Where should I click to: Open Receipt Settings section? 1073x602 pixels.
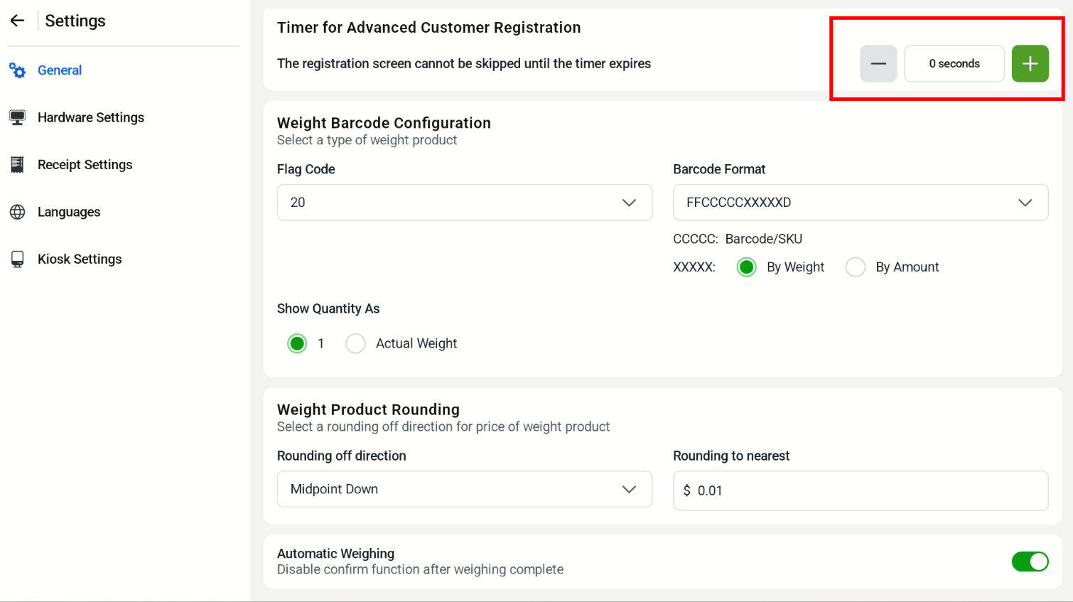pos(85,165)
